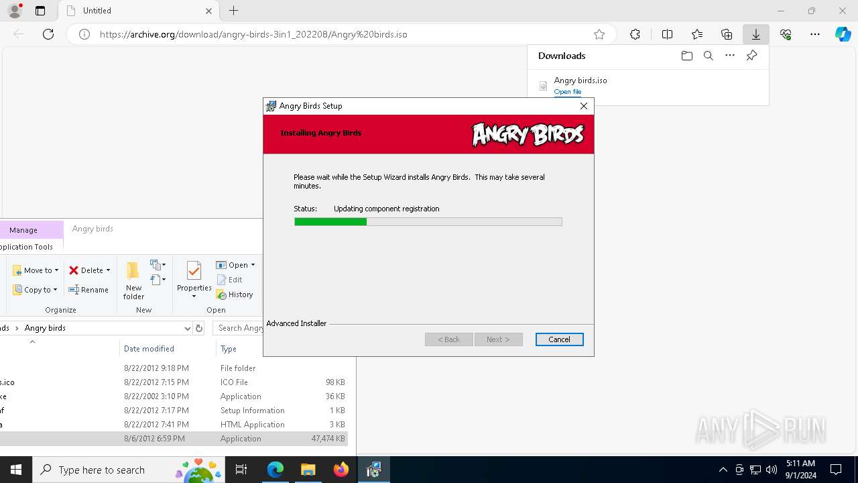Open Browser essentials heart icon
858x483 pixels.
click(x=786, y=34)
